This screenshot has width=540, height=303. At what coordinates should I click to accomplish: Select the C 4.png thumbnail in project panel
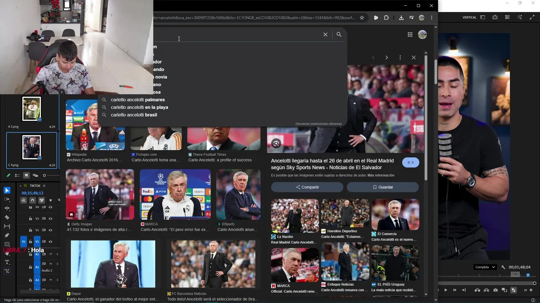point(32,148)
